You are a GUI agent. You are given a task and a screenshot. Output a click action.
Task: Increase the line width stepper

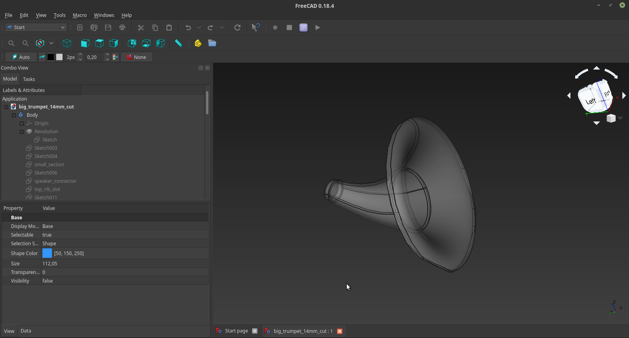(80, 55)
